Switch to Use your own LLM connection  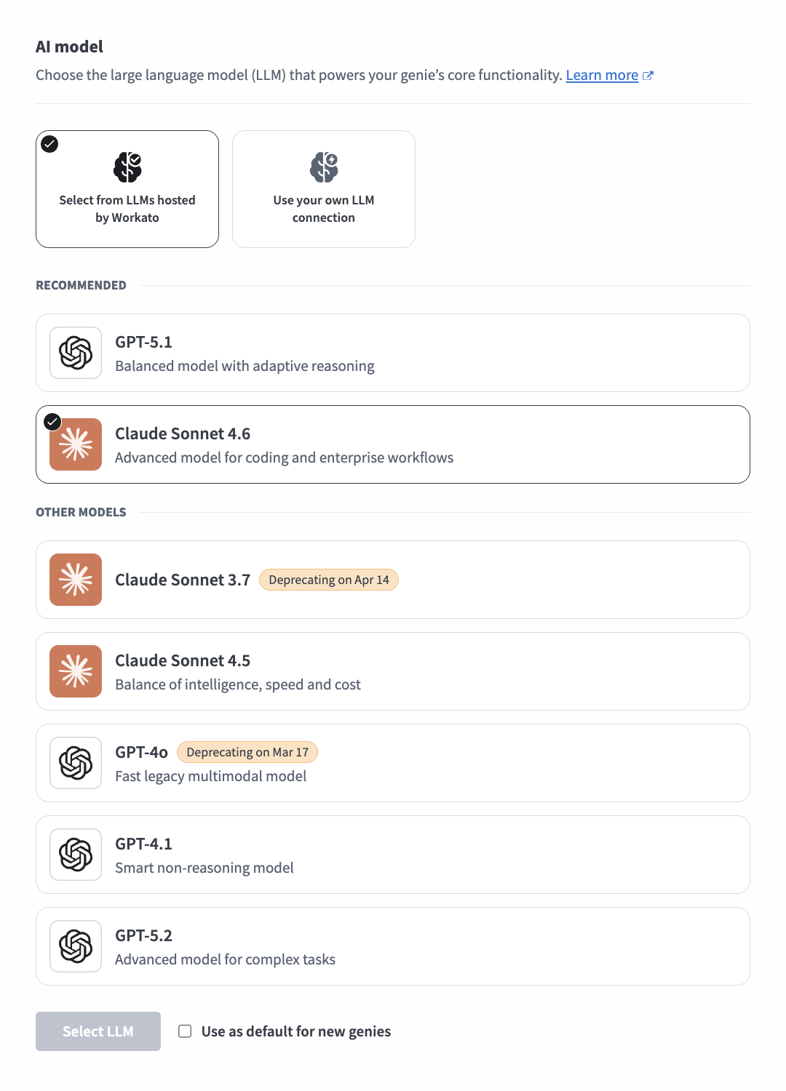point(324,208)
